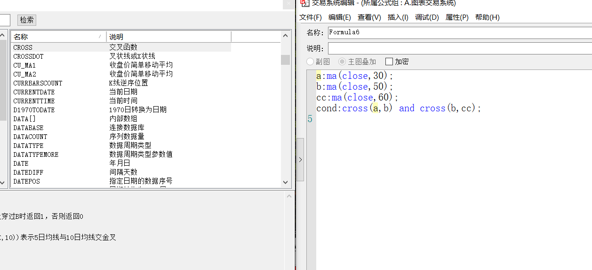Select the DATABASE function row
The height and width of the screenshot is (270, 592).
click(x=121, y=128)
